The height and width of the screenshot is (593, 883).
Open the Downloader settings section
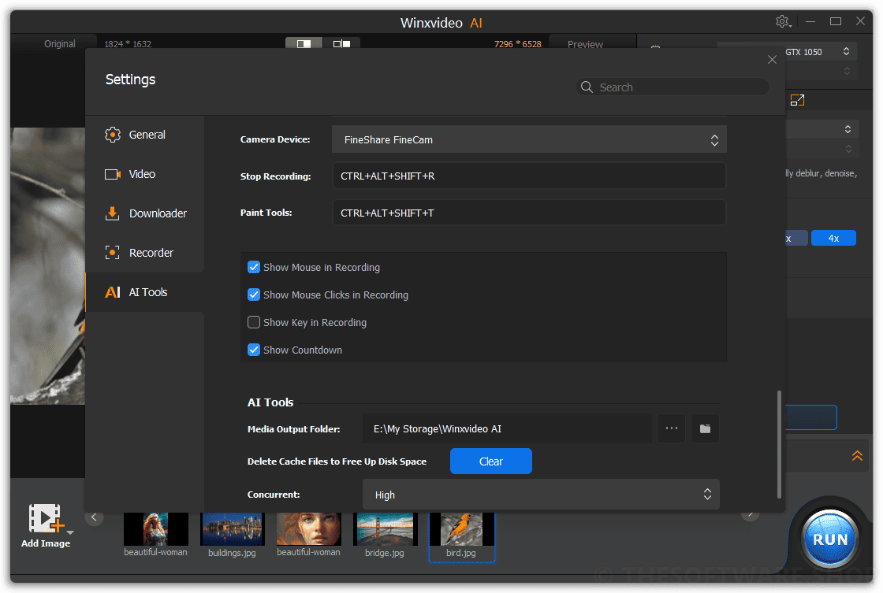point(145,213)
